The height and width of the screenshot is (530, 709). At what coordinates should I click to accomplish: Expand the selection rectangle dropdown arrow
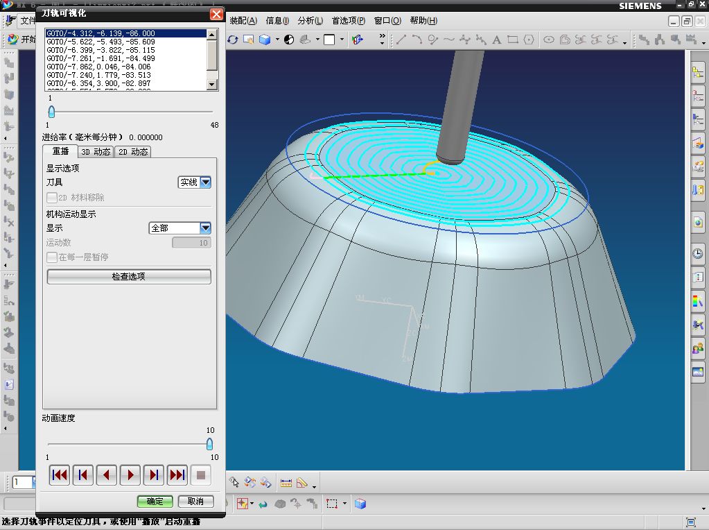point(344,504)
